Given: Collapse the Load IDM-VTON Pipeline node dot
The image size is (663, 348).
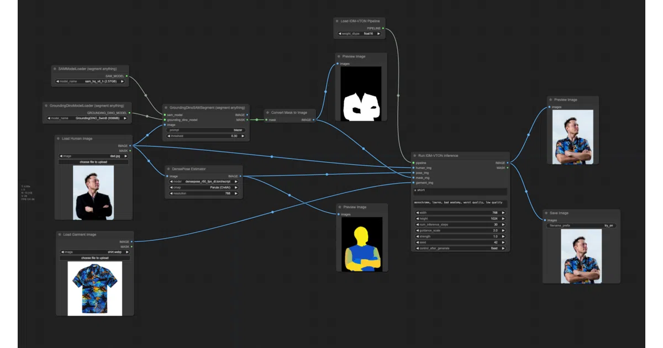Looking at the screenshot, I should pos(337,21).
